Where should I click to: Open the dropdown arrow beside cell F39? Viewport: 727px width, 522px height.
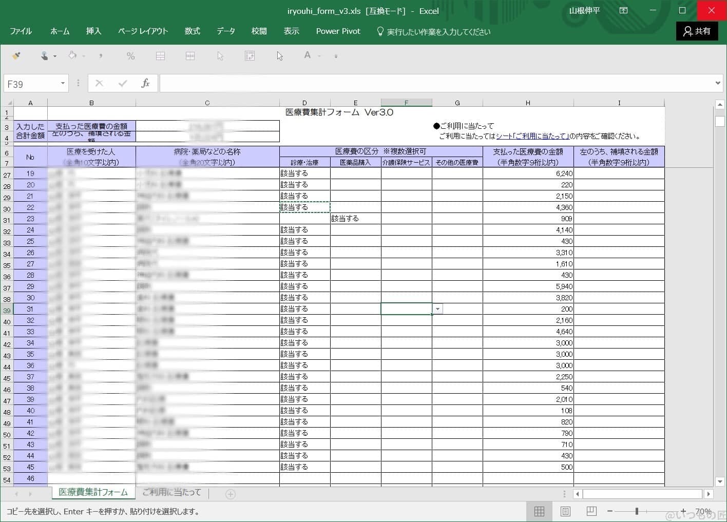click(x=437, y=309)
